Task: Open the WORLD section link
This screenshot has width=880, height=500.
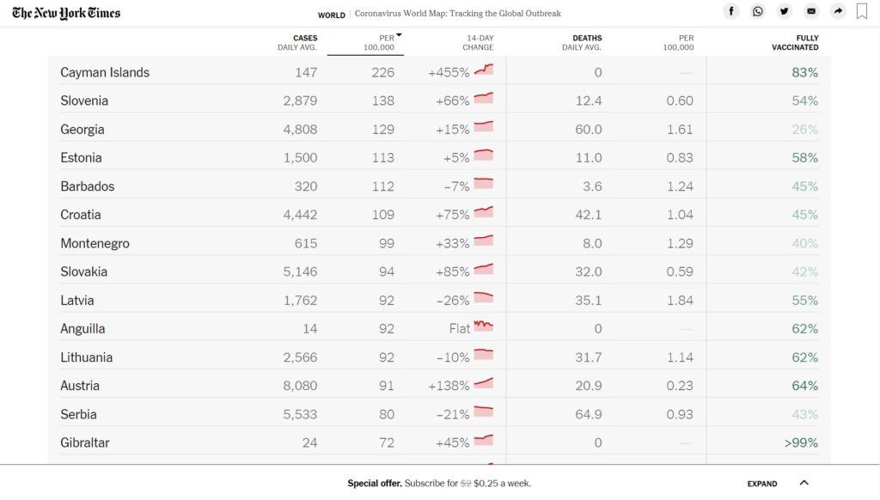Action: point(331,15)
